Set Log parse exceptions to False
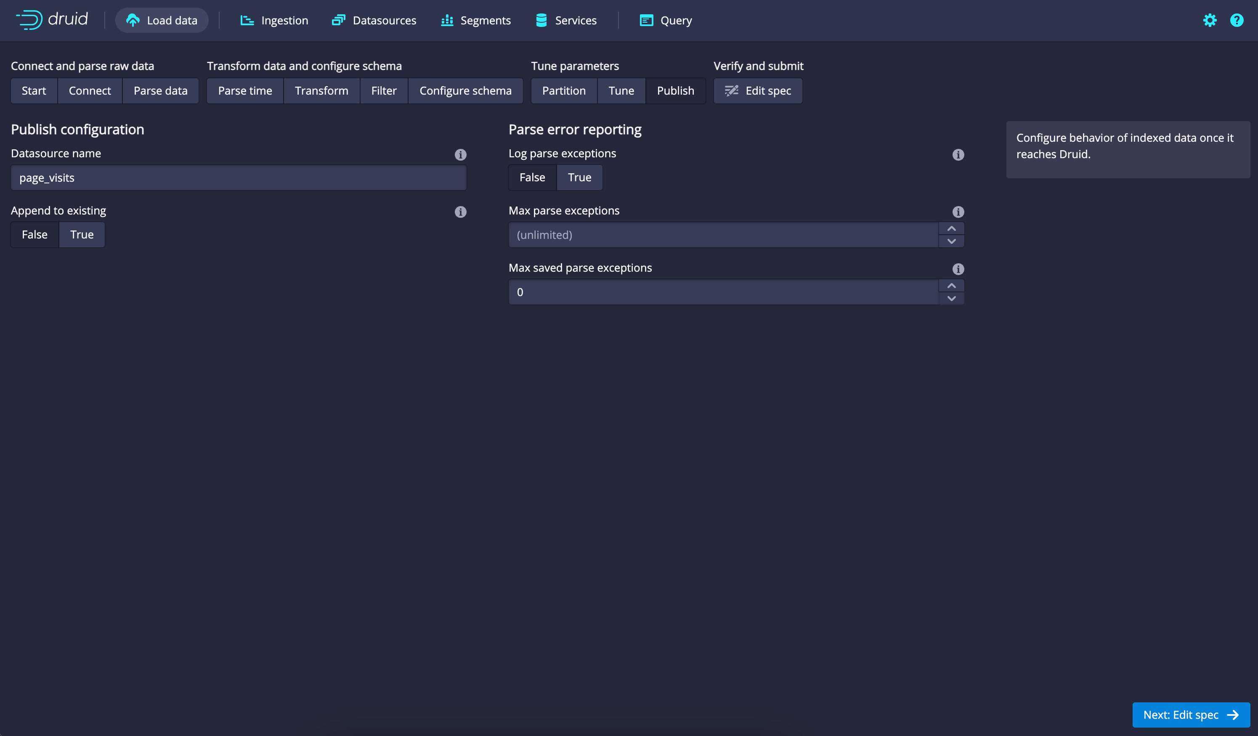Image resolution: width=1258 pixels, height=736 pixels. 532,177
